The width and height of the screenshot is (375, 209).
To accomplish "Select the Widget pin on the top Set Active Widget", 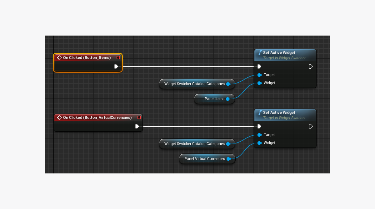I will pos(259,83).
